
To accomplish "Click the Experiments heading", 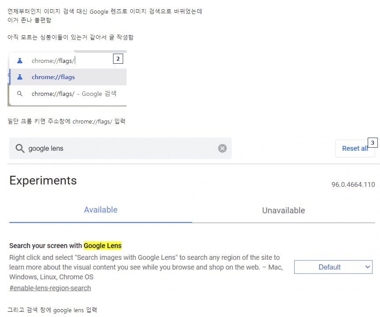I will (43, 181).
